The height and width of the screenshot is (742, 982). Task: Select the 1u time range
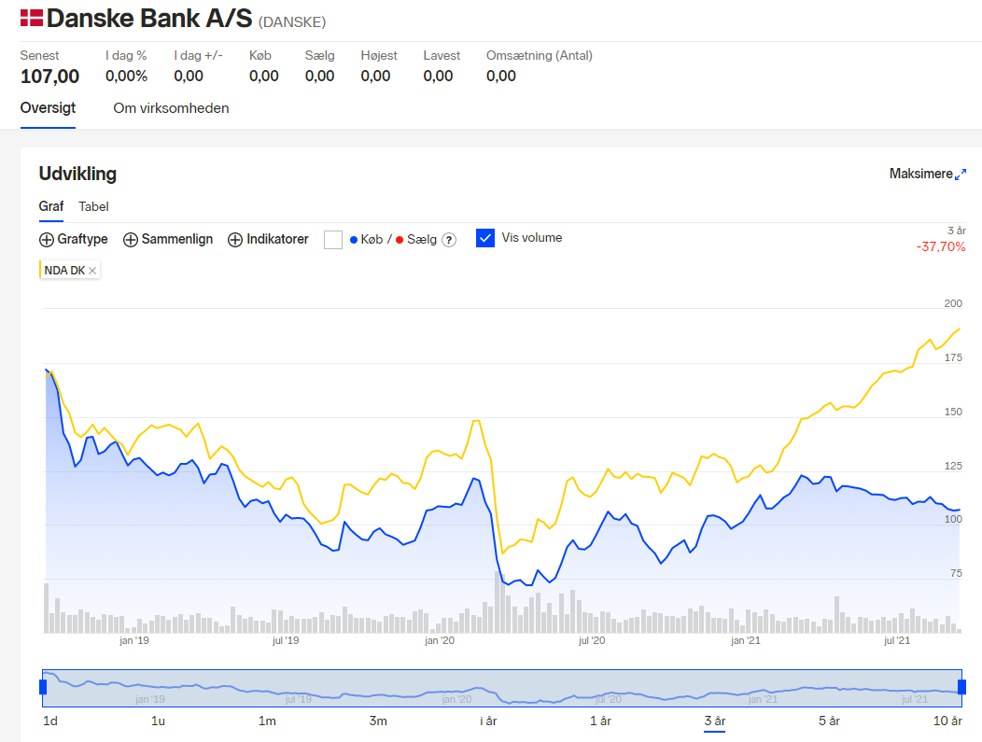tap(158, 721)
